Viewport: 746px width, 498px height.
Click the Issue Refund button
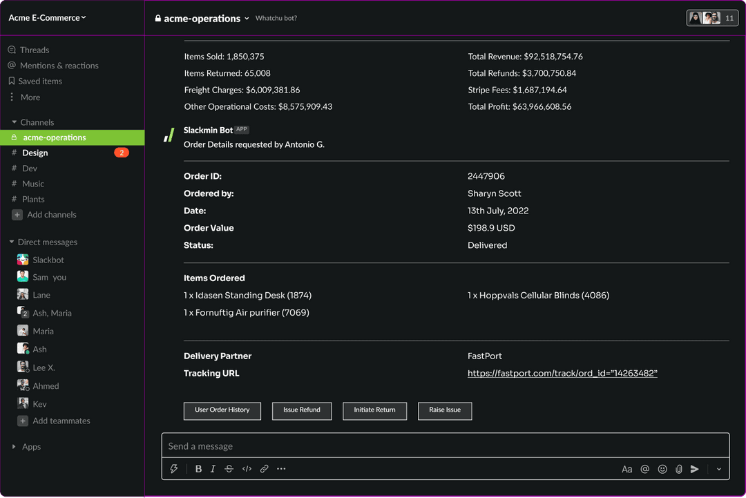302,410
